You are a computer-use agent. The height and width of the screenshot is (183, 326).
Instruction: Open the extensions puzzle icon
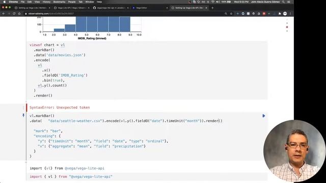(x=280, y=14)
